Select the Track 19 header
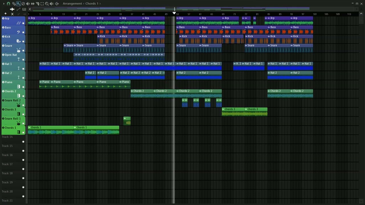Viewport: 365px width, 205px height. click(x=13, y=185)
